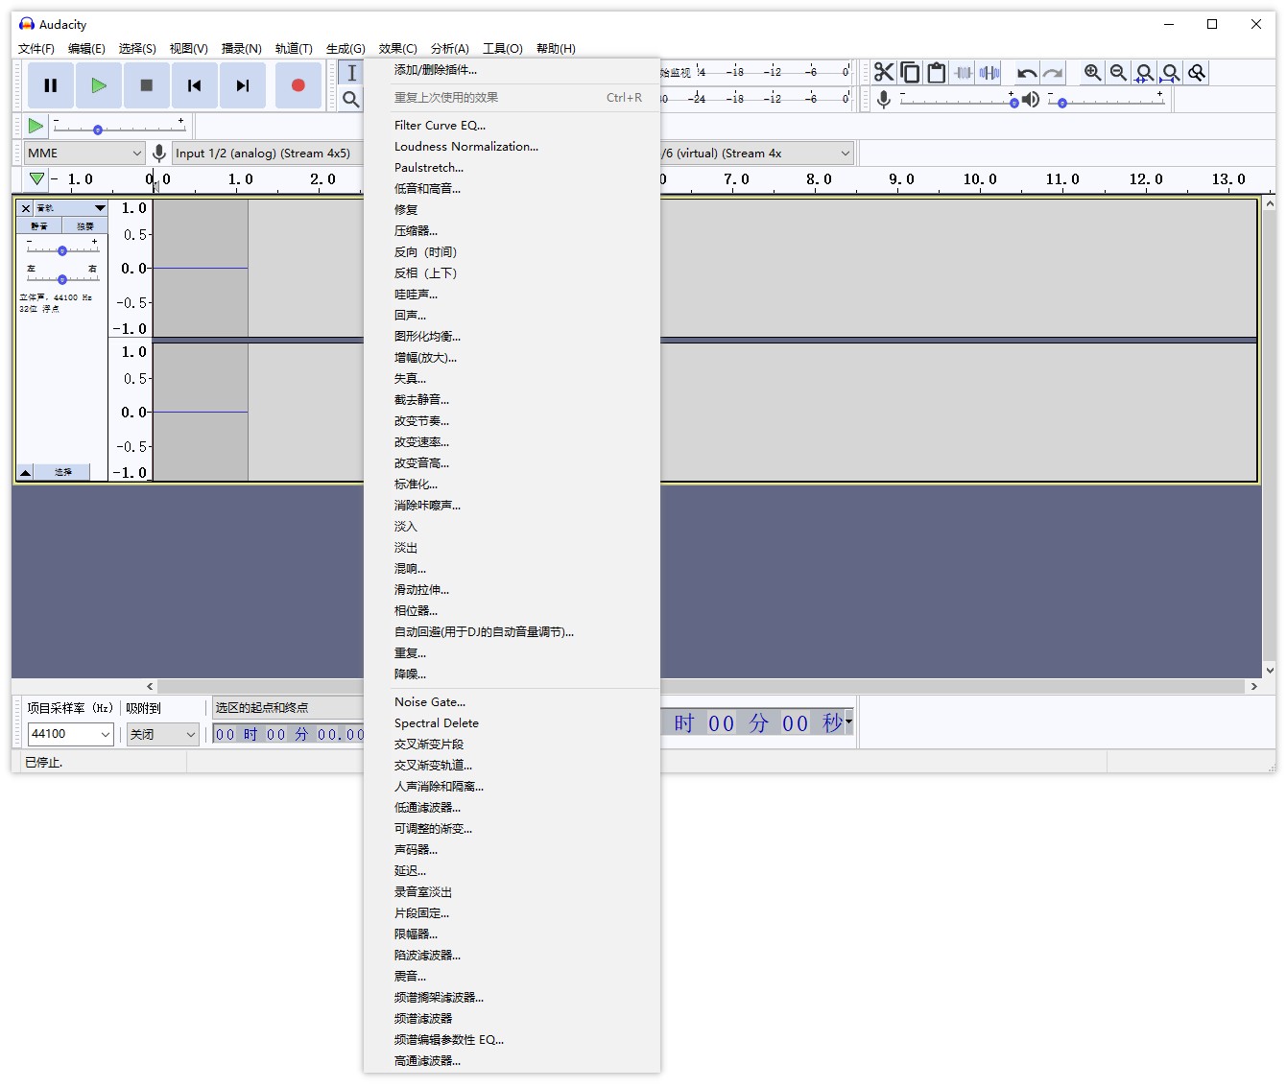Click the Zoom In magnifier
Viewport: 1287px width, 1088px height.
1092,73
